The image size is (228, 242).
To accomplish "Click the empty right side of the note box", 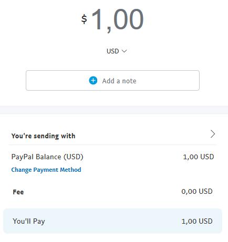I will click(168, 81).
